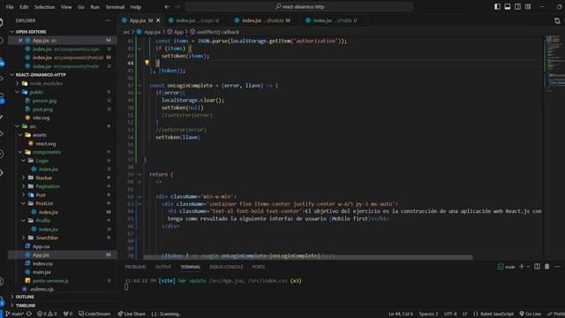Switch to the index.jsx Profile tab

(x=332, y=20)
